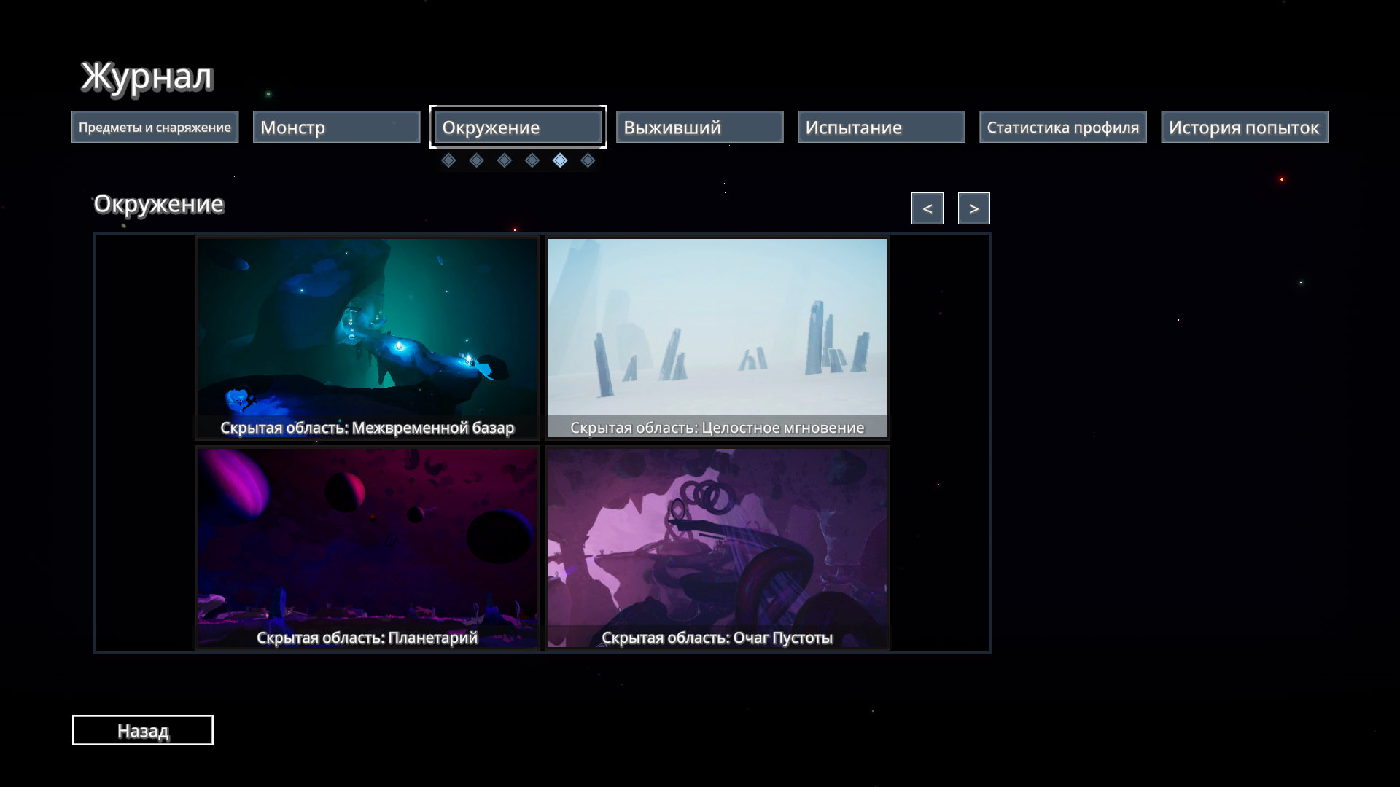Go to next page with right arrow
Image resolution: width=1400 pixels, height=787 pixels.
pos(973,208)
